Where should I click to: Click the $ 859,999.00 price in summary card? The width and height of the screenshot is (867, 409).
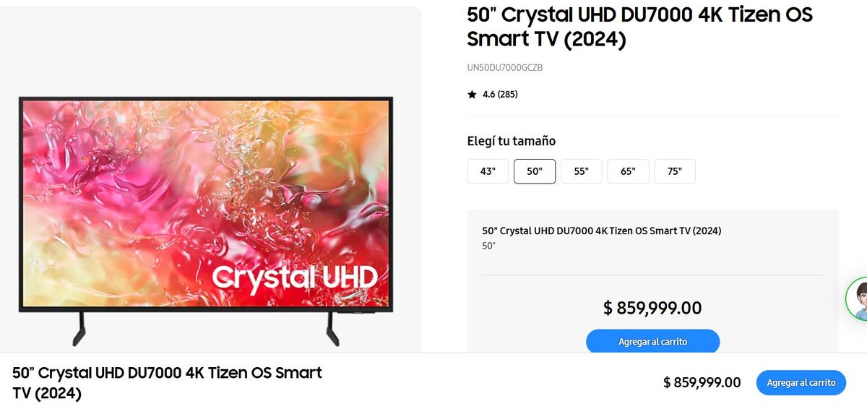[652, 308]
